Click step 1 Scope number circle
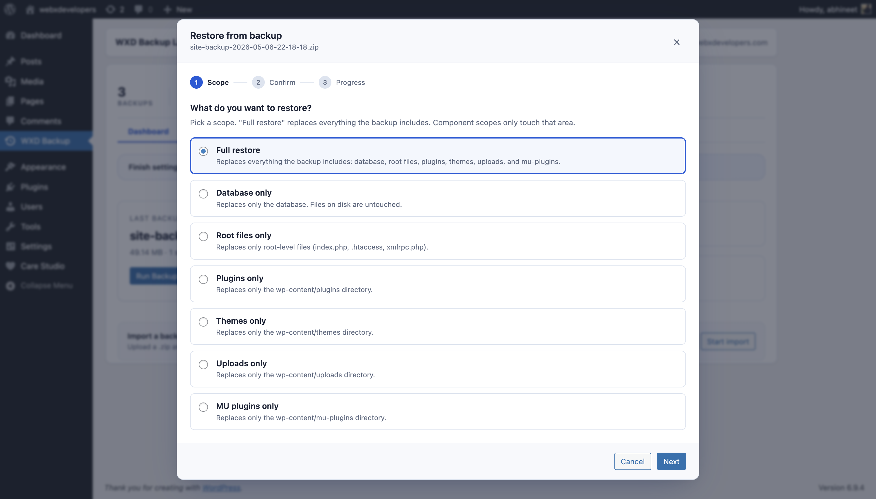The image size is (876, 499). point(196,82)
